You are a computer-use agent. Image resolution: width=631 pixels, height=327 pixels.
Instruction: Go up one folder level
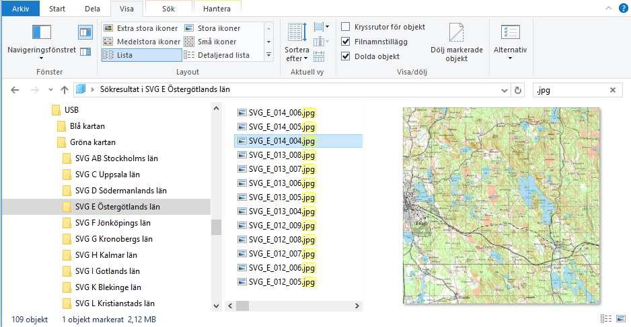coord(65,90)
